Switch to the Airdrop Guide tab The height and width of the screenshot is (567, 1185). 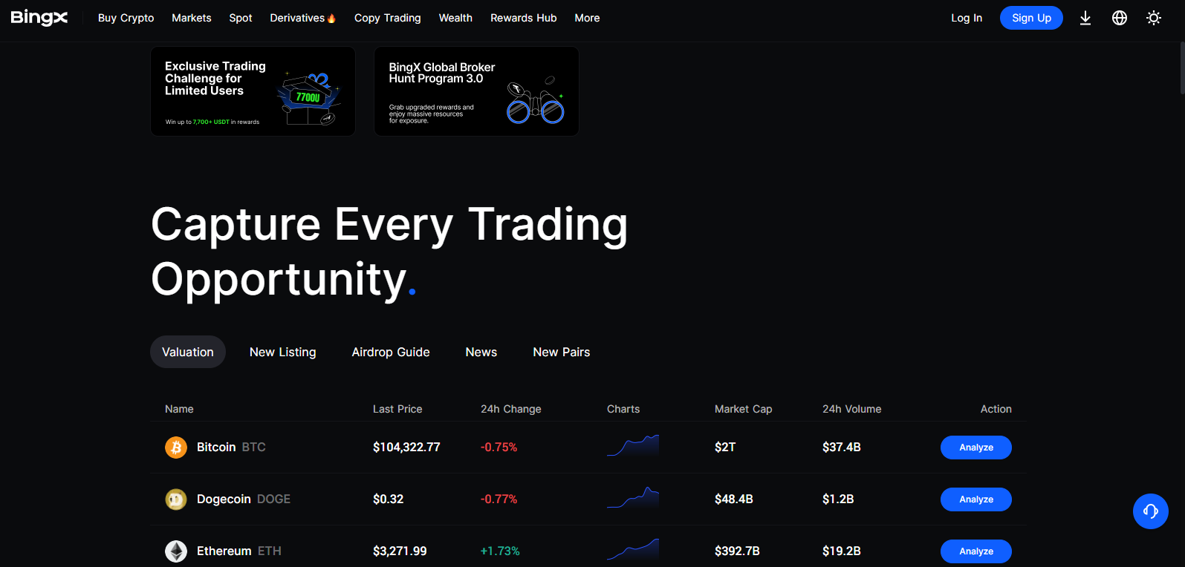click(391, 352)
